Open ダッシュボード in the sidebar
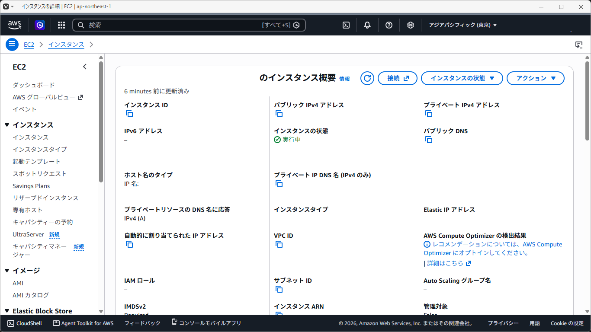The width and height of the screenshot is (591, 332). pos(34,85)
